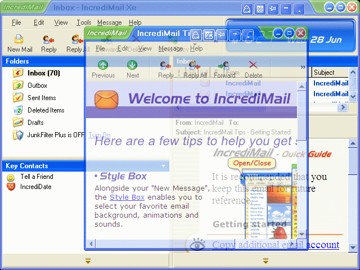Click message list horizontal scroll right arrow
Viewport: 360px width, 270px height.
coord(343,107)
